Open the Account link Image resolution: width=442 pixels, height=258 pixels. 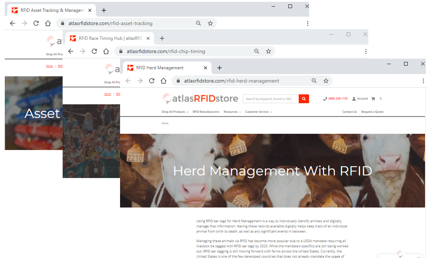[x=360, y=99]
